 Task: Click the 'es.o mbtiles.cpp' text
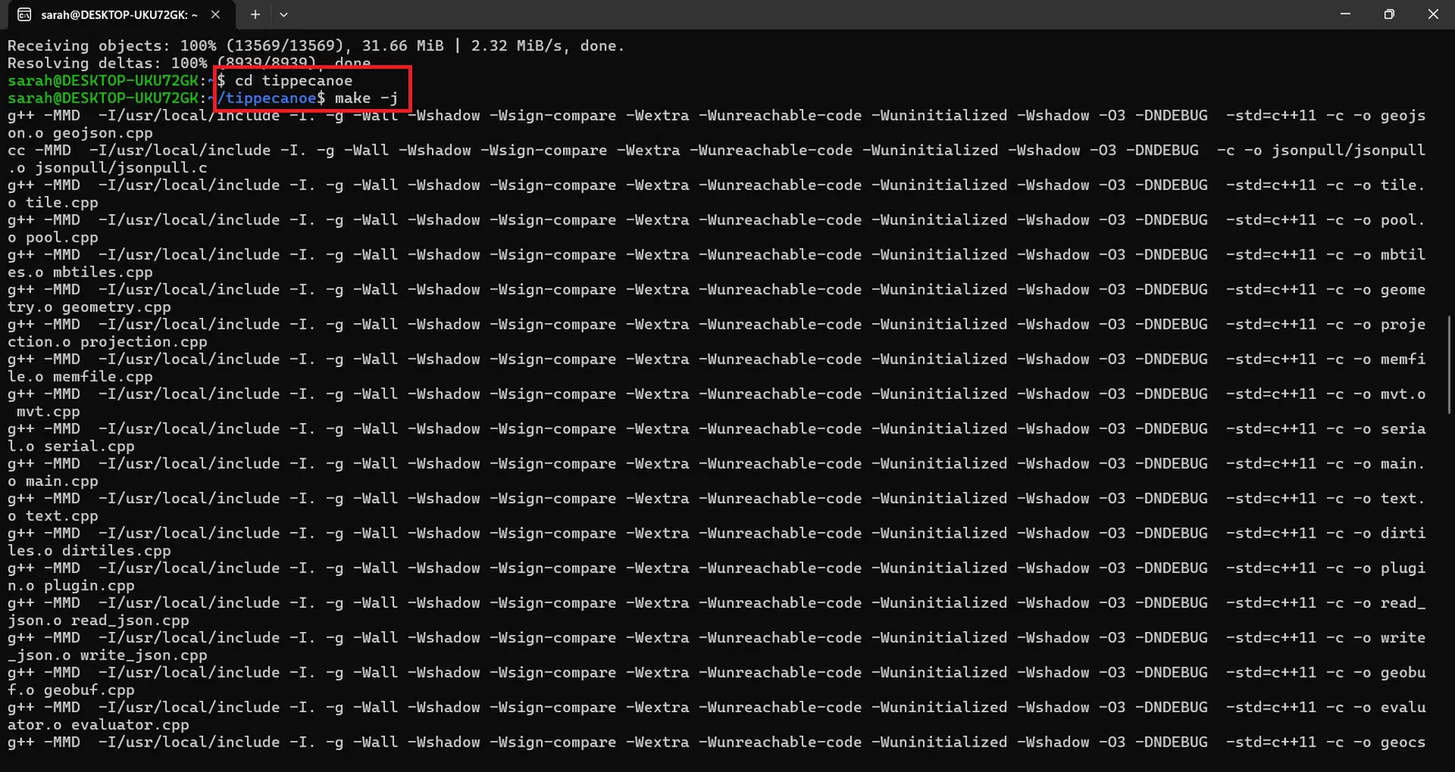coord(80,272)
